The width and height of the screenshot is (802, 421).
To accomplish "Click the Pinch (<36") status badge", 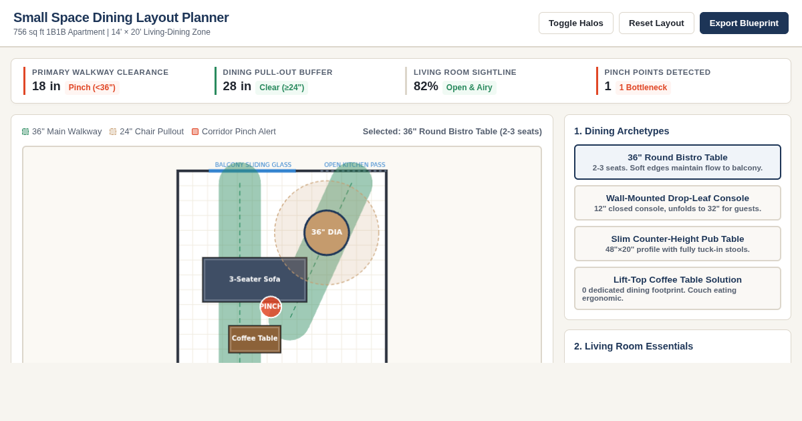I will [92, 88].
